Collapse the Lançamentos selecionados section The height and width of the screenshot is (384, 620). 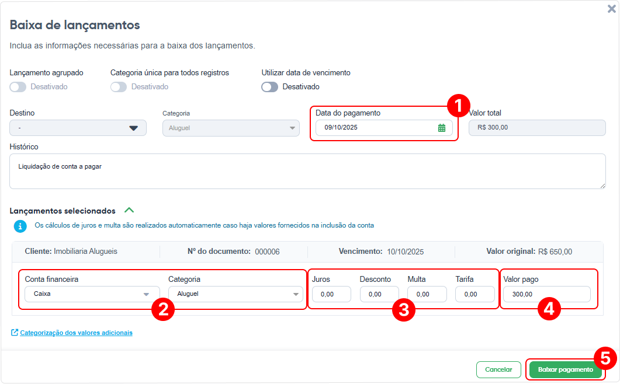point(129,210)
